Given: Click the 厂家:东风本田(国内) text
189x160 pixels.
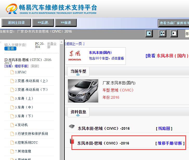Looking at the screenshot, I should coord(119,83).
